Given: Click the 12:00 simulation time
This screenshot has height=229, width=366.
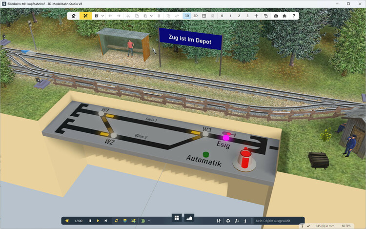Looking at the screenshot, I should (x=79, y=221).
